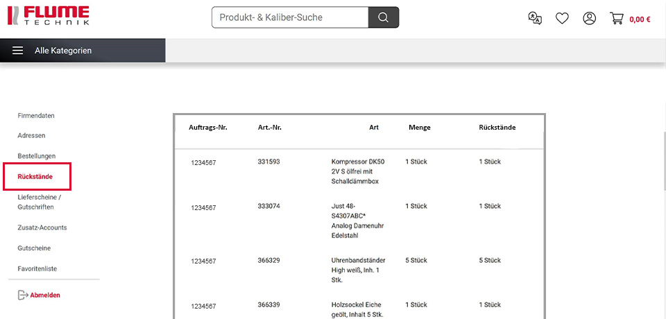
Task: Focus the Produkt- & Kaliber-Suche field
Action: pos(289,17)
